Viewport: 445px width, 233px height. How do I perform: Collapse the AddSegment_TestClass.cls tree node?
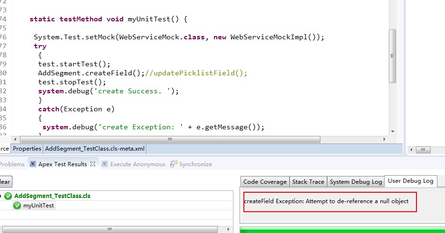pos(1,196)
